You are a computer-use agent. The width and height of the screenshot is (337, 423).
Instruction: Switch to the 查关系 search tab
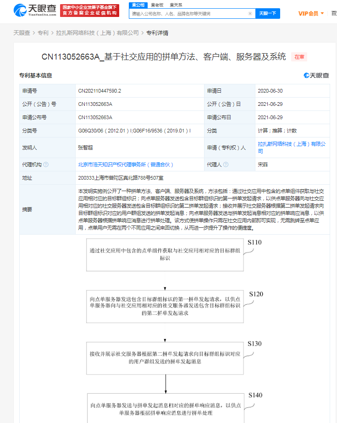[x=176, y=5]
